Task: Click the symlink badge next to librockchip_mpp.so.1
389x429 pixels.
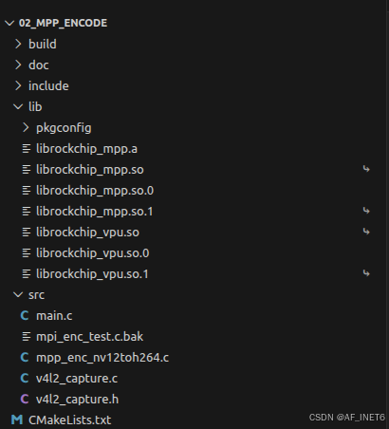Action: tap(366, 211)
